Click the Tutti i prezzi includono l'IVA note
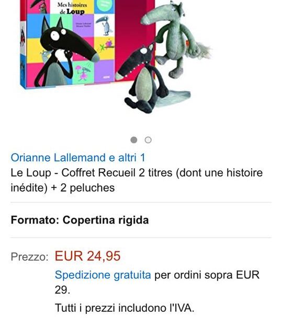 125,308
